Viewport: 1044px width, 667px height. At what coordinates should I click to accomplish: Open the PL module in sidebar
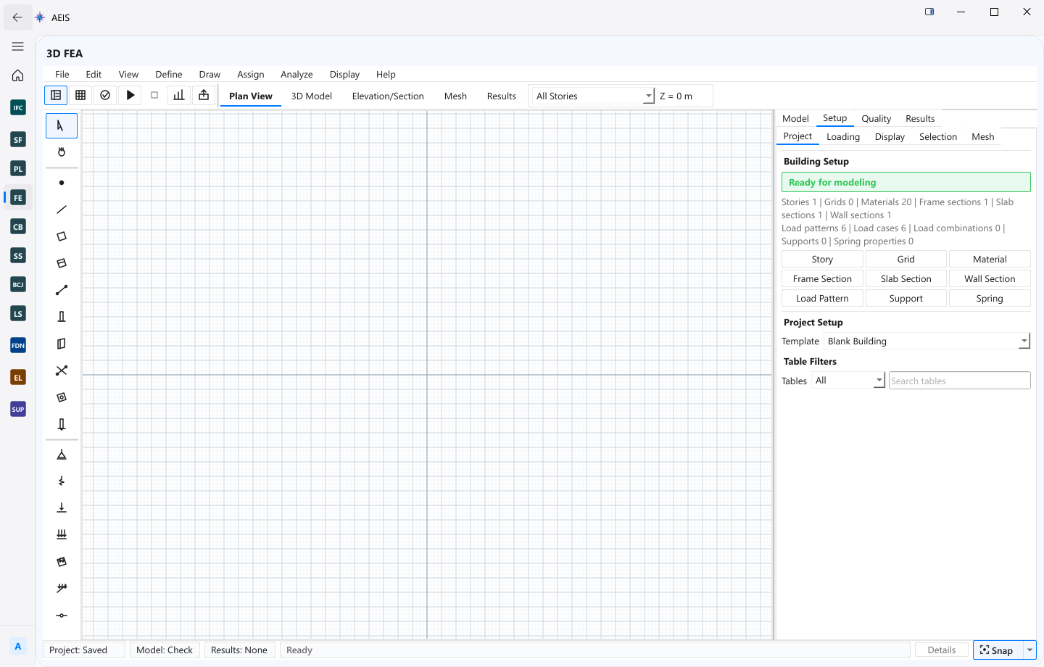pyautogui.click(x=18, y=168)
